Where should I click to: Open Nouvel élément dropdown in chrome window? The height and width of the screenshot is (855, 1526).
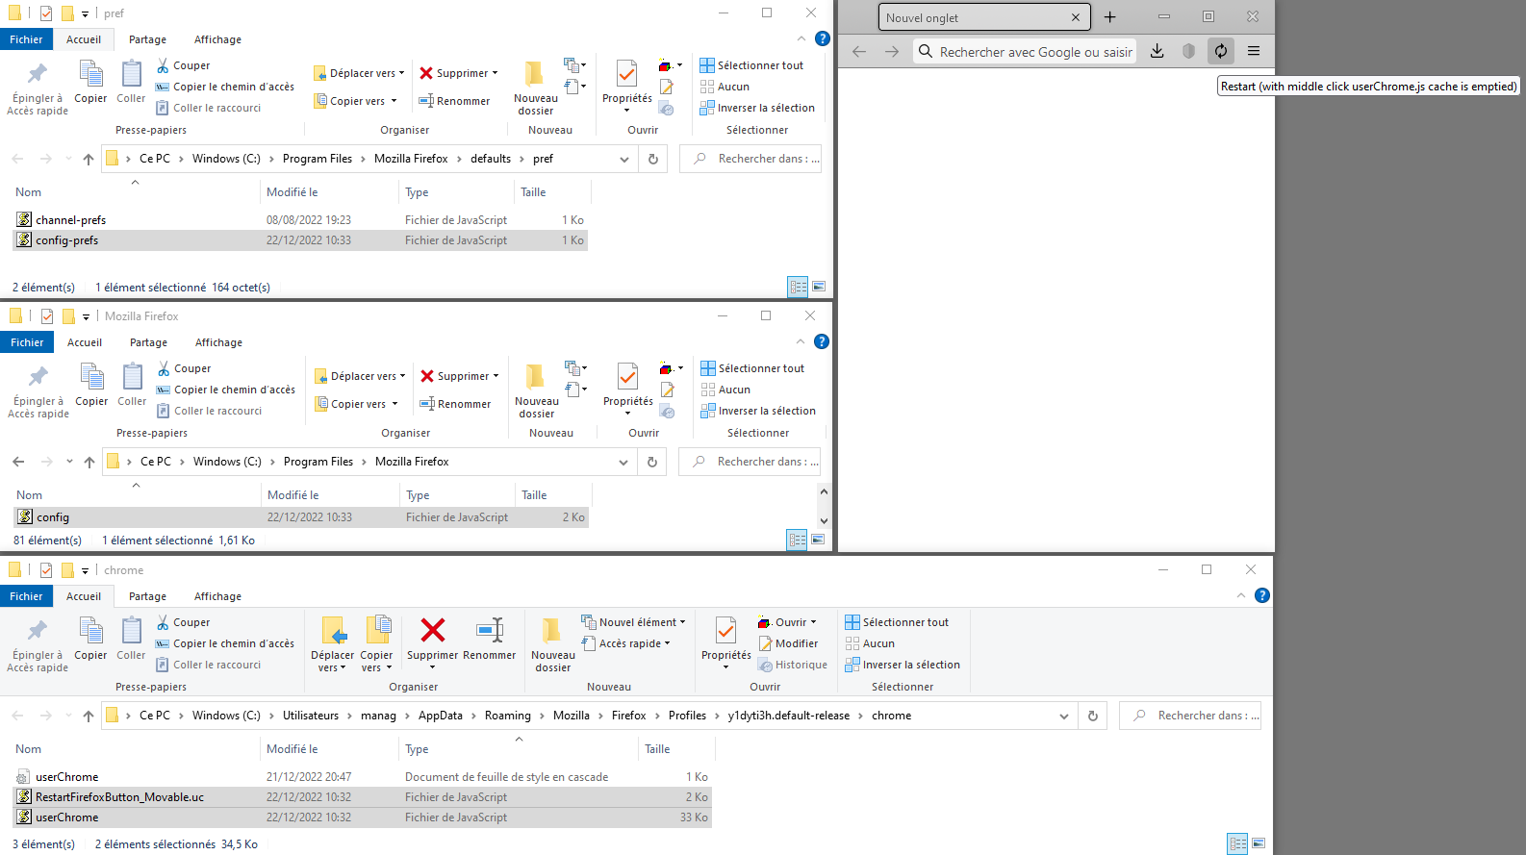coord(634,622)
